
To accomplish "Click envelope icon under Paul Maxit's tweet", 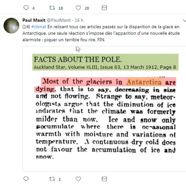I will (x=104, y=179).
